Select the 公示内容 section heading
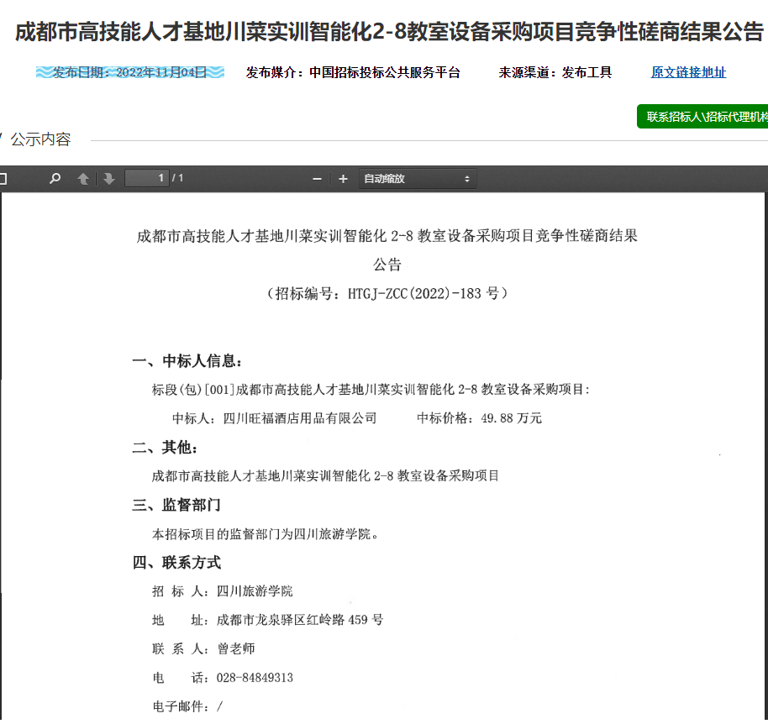The height and width of the screenshot is (724, 768). (40, 139)
